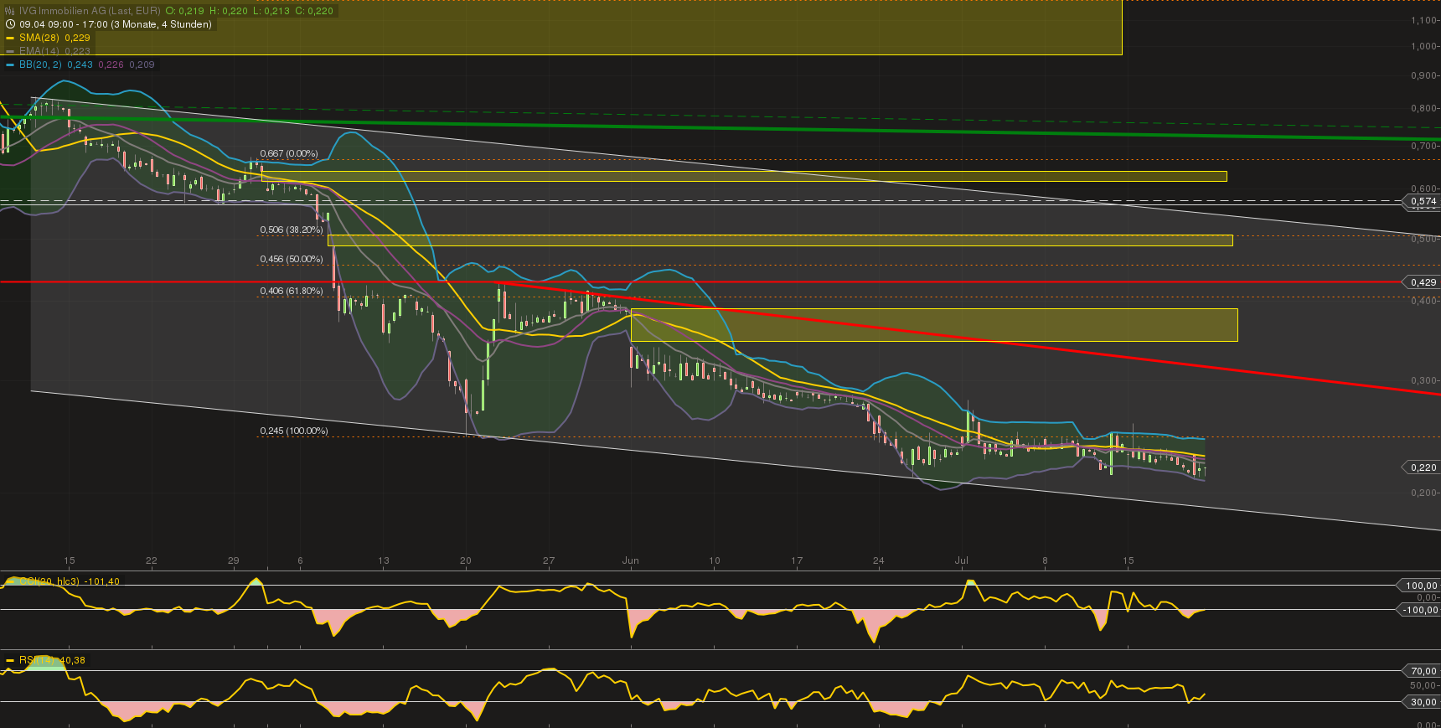
Task: Click the 0,200 price axis label
Action: click(x=1424, y=493)
